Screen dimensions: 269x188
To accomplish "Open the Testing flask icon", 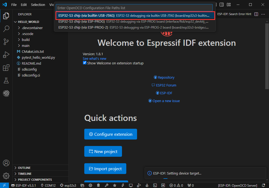I will 6,81.
